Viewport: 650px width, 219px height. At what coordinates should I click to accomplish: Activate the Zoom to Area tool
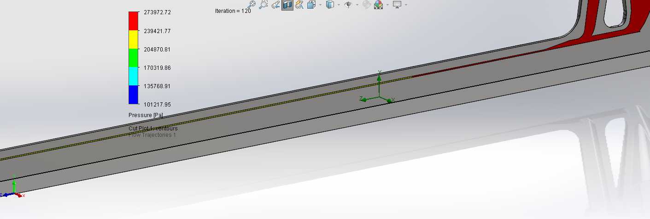click(264, 5)
